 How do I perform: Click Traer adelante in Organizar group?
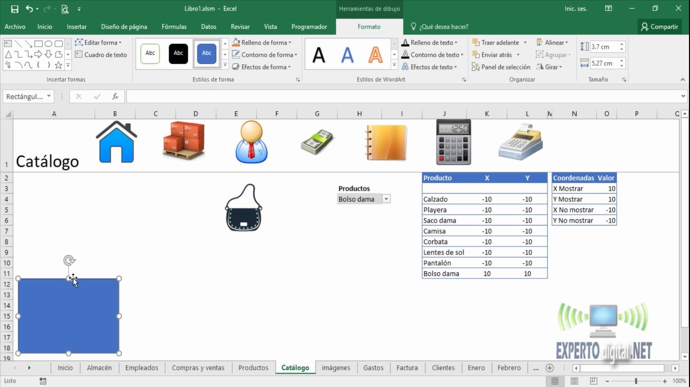(498, 42)
